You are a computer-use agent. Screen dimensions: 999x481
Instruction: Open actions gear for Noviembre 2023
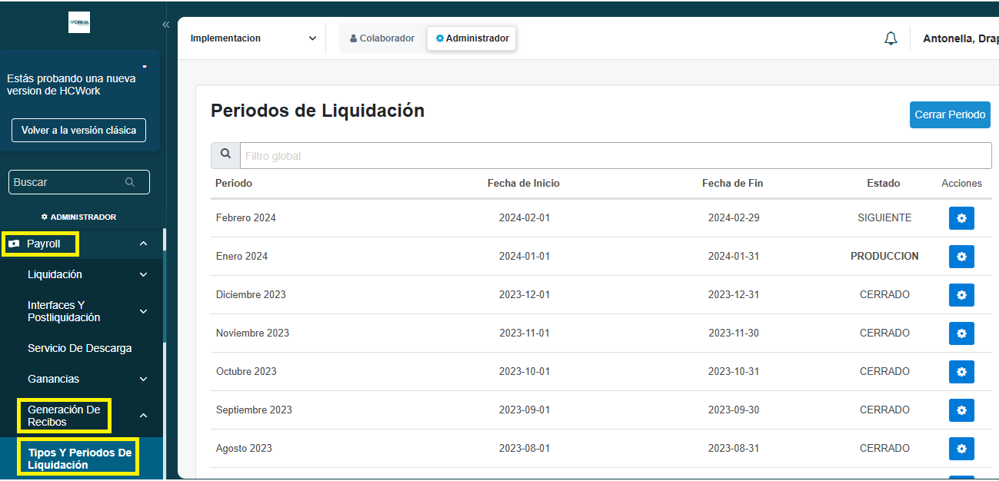pyautogui.click(x=961, y=333)
